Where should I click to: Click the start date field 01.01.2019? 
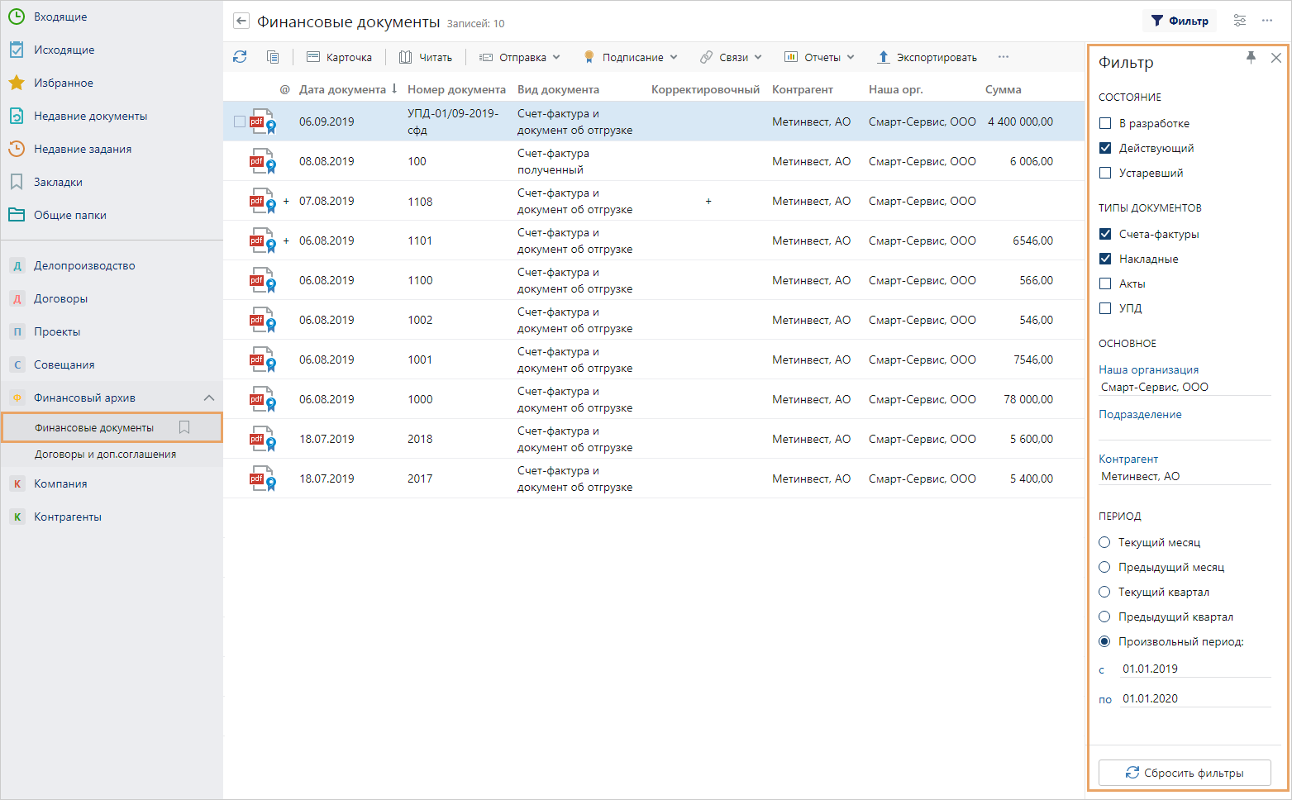1194,669
